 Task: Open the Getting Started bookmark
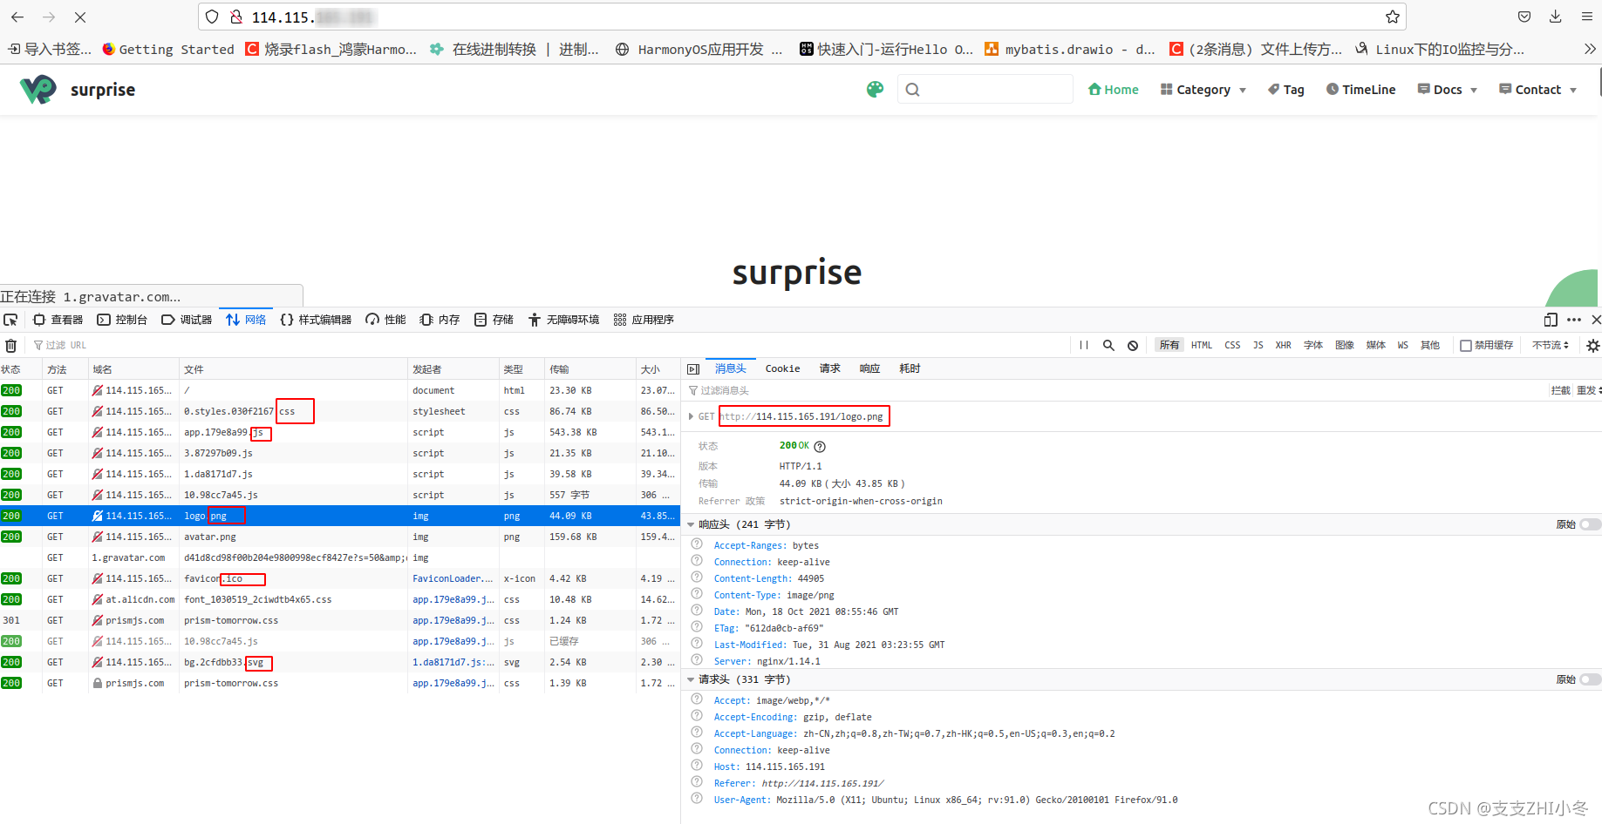click(x=168, y=50)
